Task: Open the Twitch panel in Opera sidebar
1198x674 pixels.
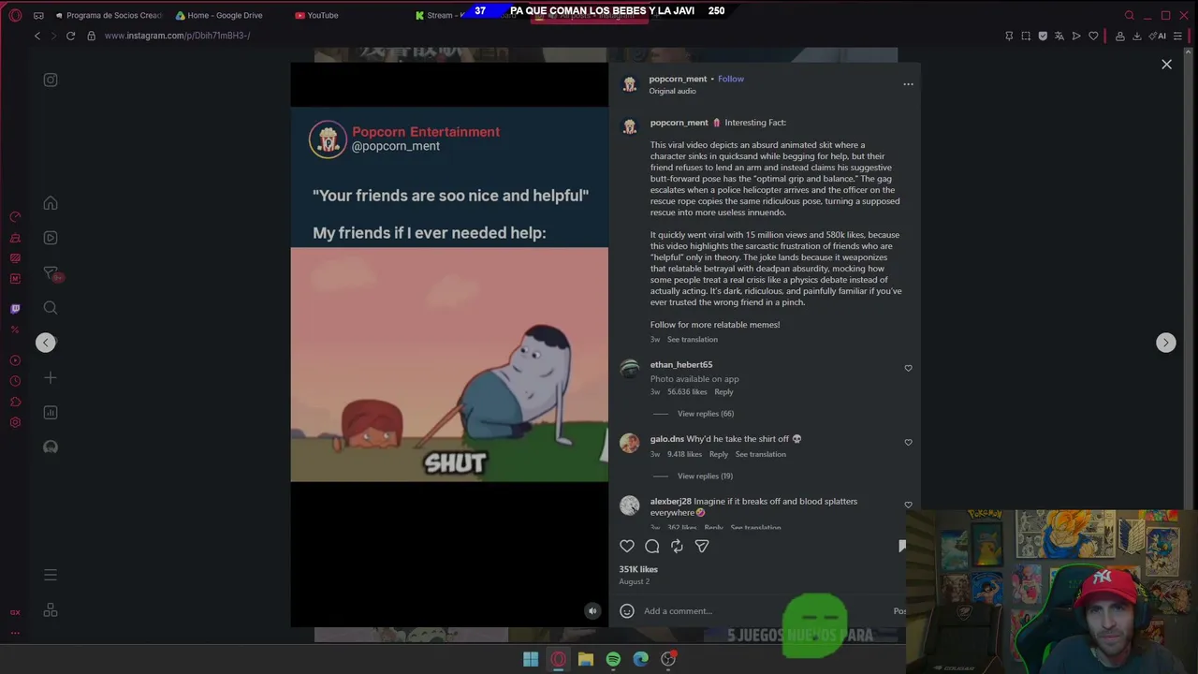Action: click(15, 308)
